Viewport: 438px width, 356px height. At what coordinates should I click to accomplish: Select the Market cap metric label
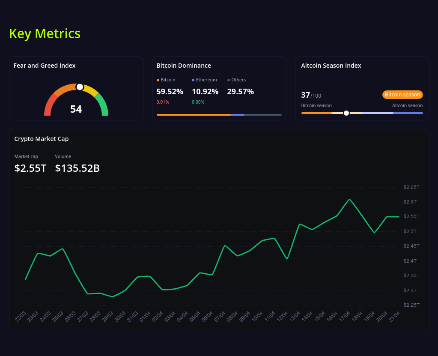(x=26, y=156)
